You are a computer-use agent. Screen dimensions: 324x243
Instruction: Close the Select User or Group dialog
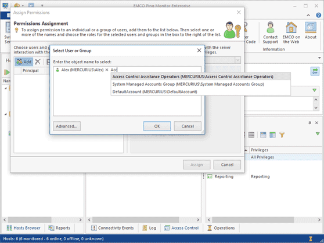pyautogui.click(x=199, y=50)
